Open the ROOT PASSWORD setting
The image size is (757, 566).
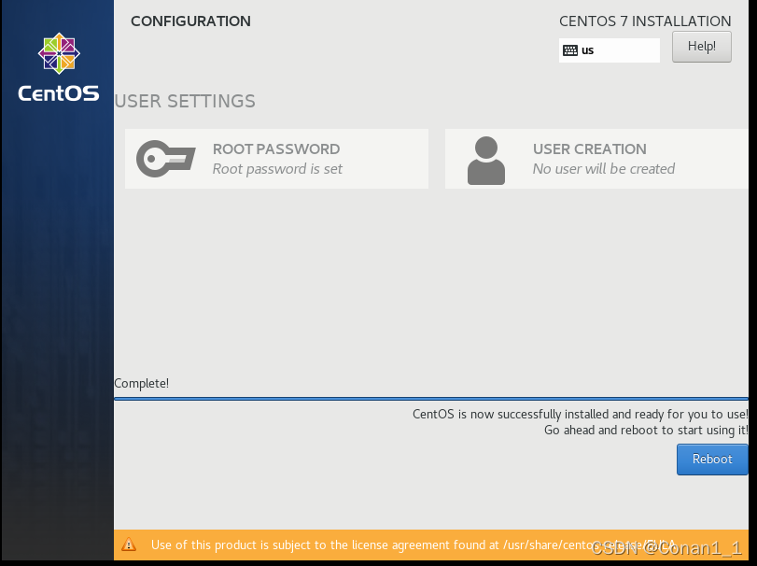[x=276, y=159]
